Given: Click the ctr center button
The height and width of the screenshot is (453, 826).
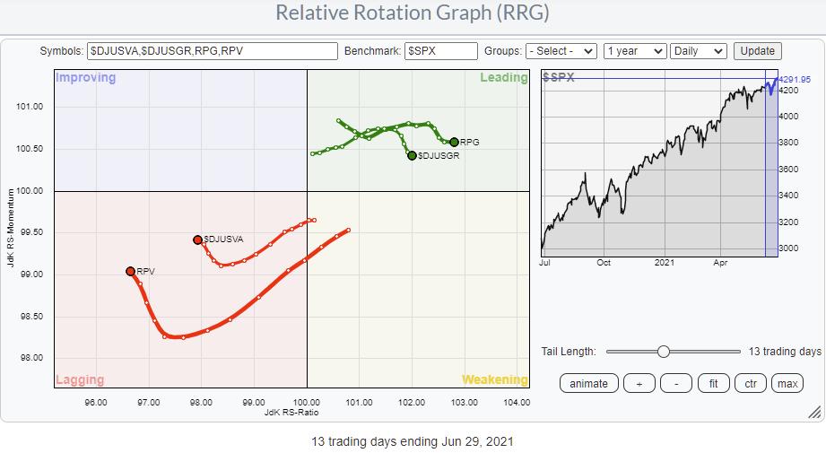Looking at the screenshot, I should click(751, 383).
